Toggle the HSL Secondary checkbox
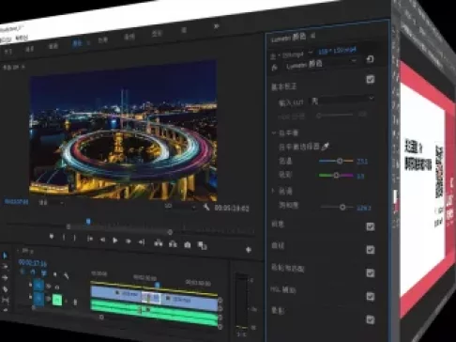This screenshot has height=342, width=456. pos(371,296)
